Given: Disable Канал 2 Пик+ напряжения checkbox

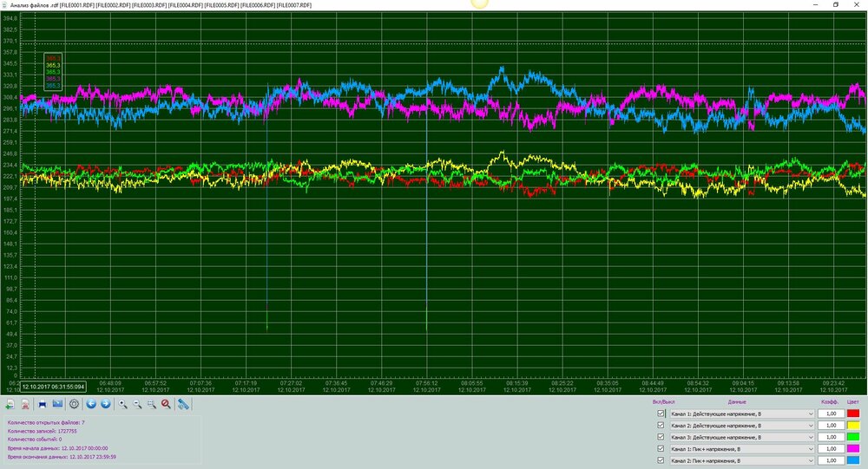Looking at the screenshot, I should [661, 460].
